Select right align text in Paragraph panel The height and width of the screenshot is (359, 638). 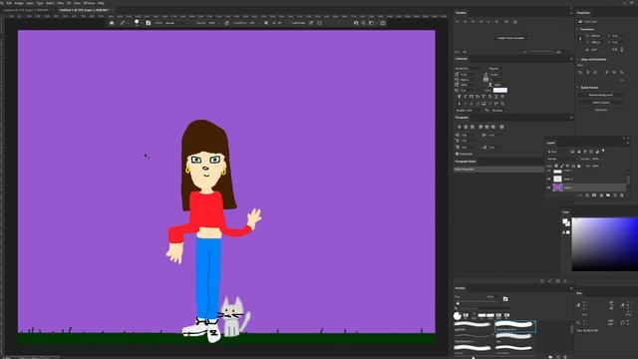click(x=472, y=127)
